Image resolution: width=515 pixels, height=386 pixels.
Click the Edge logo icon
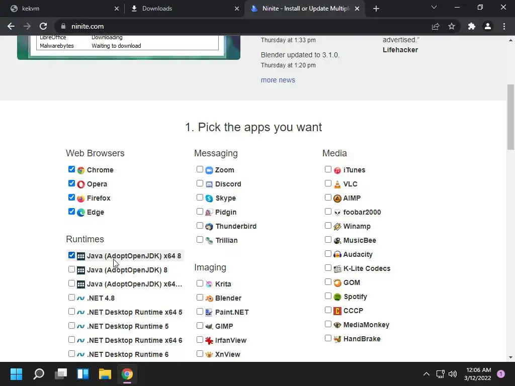tap(81, 213)
